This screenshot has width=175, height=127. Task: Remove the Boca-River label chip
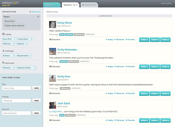coord(14,39)
